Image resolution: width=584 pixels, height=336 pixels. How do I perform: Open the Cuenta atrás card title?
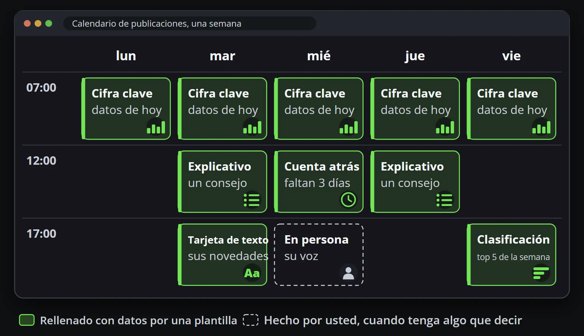[x=322, y=167]
